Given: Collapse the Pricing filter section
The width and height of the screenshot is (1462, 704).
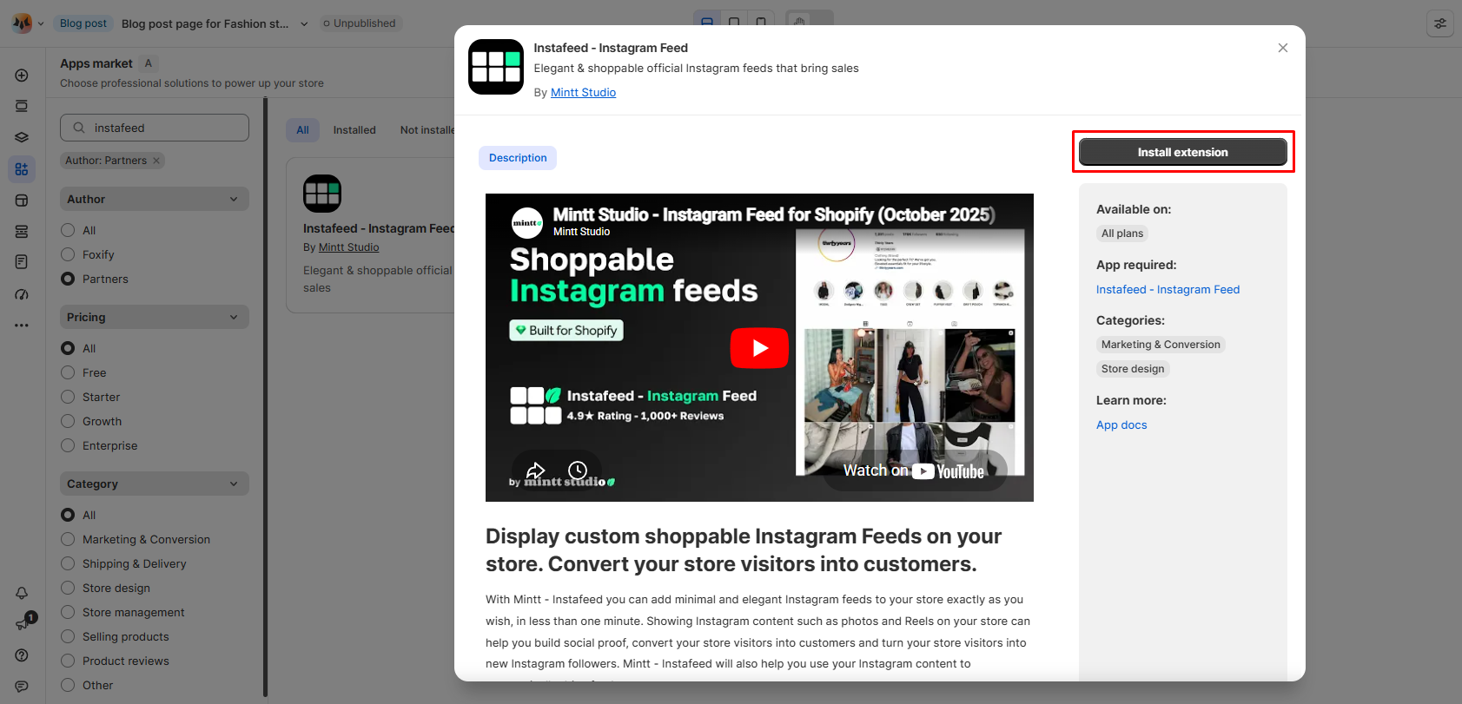Looking at the screenshot, I should click(x=155, y=317).
